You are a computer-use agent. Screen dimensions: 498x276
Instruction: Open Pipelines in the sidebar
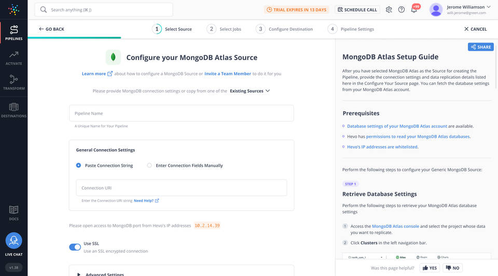tap(13, 33)
